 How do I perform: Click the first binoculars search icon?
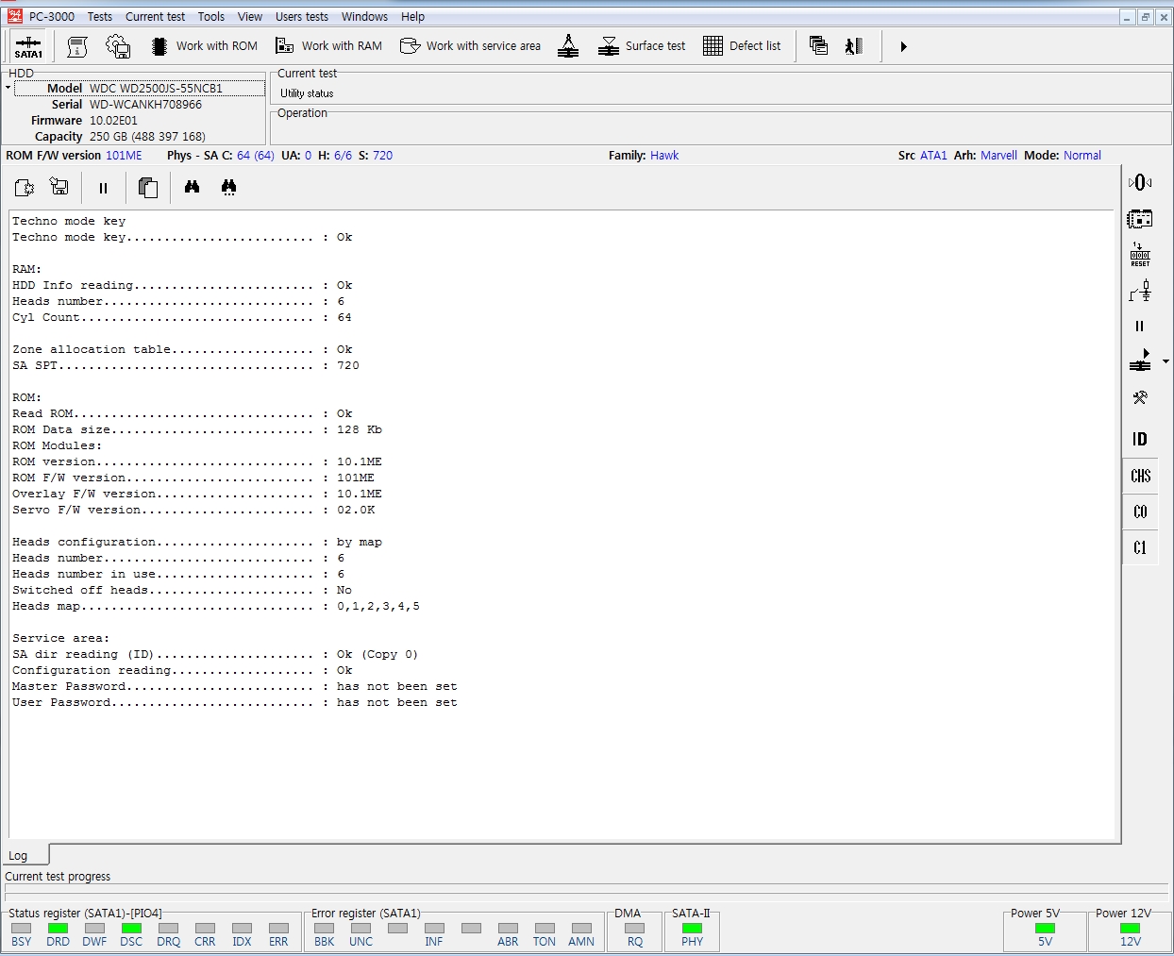point(192,187)
